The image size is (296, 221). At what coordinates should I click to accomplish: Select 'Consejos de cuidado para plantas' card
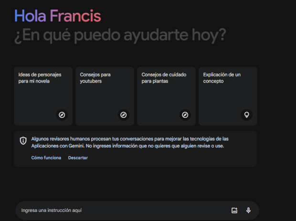click(166, 96)
